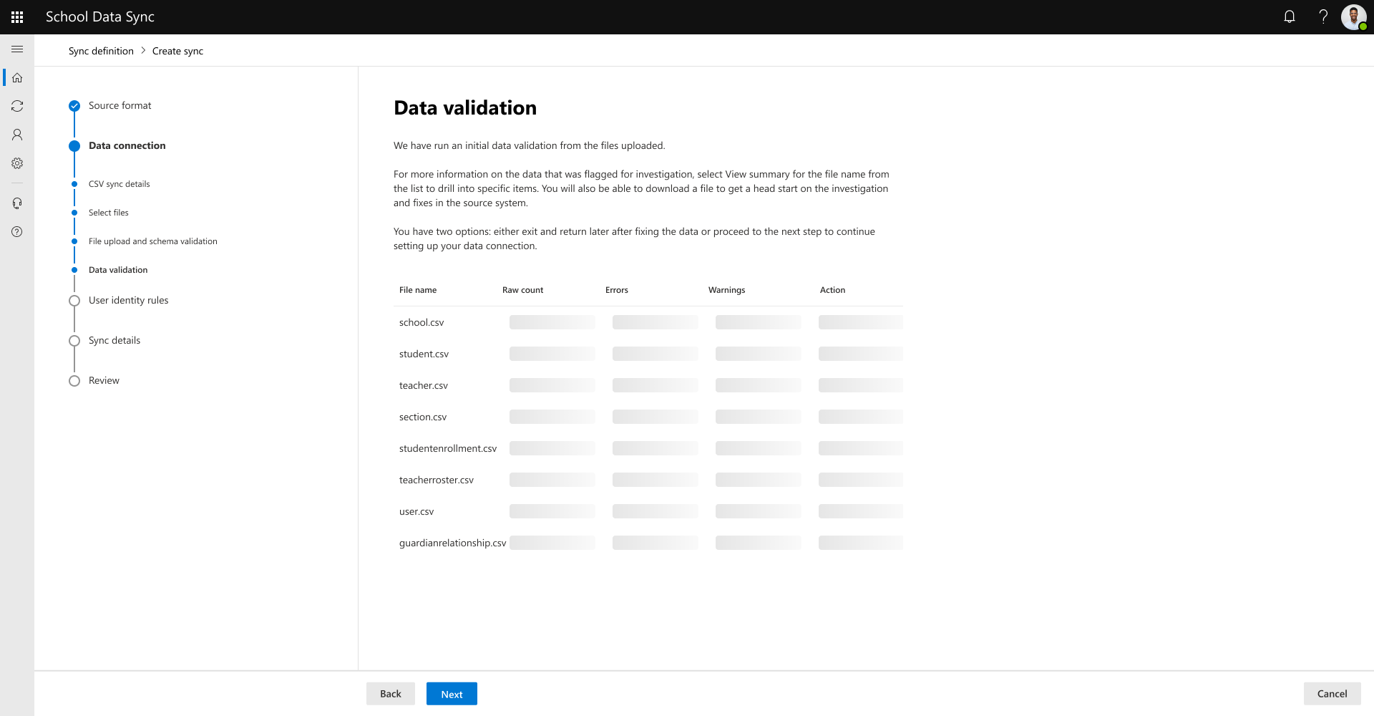
Task: Go to Data validation substep
Action: (x=118, y=270)
